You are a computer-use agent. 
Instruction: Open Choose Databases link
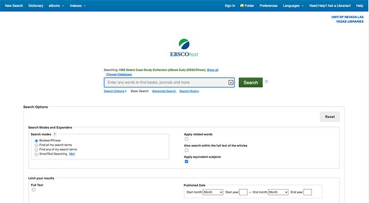(x=119, y=75)
